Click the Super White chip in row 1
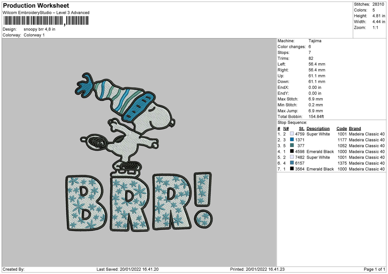 [x=292, y=134]
